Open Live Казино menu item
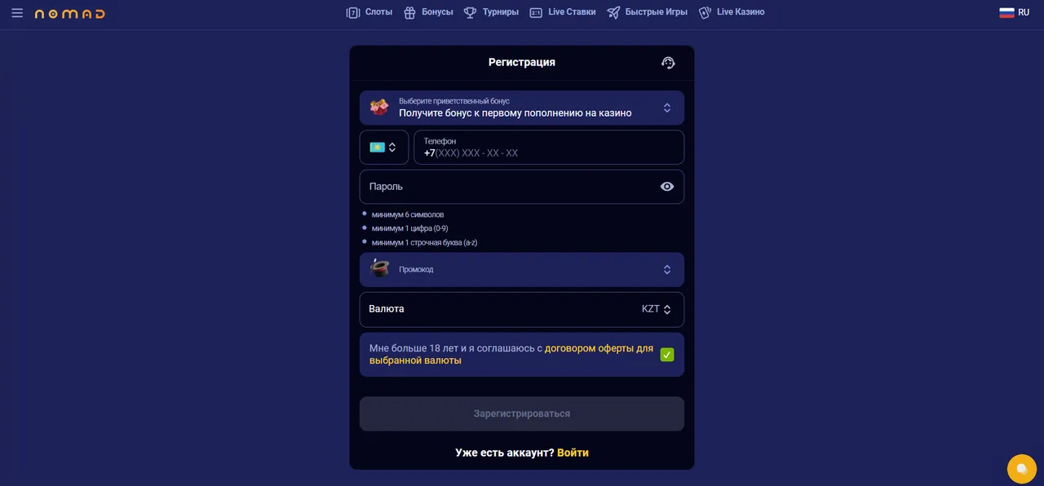The height and width of the screenshot is (486, 1044). tap(732, 12)
